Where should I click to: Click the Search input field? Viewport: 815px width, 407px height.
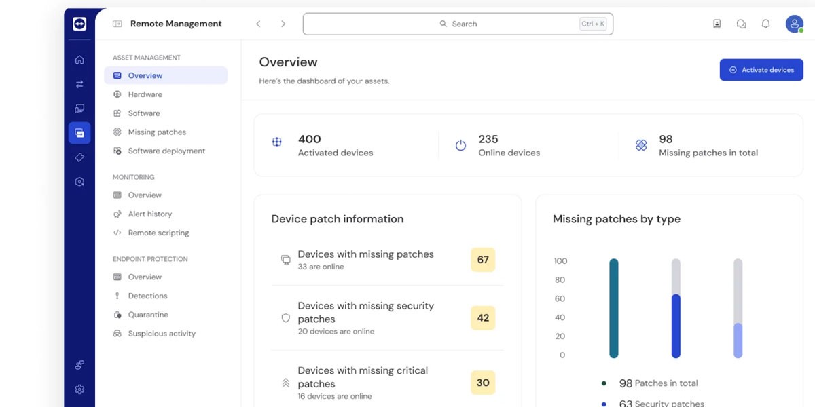[x=458, y=24]
